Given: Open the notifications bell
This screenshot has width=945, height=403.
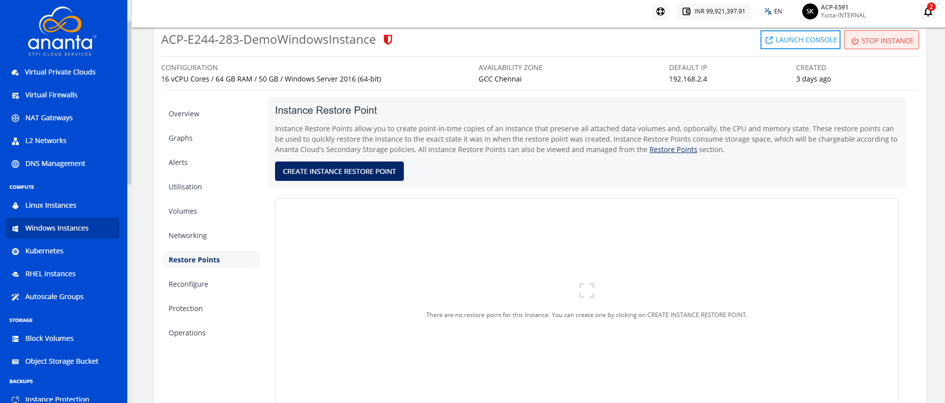Looking at the screenshot, I should (x=928, y=11).
